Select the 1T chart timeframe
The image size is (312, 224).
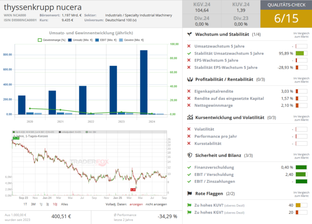(25, 204)
